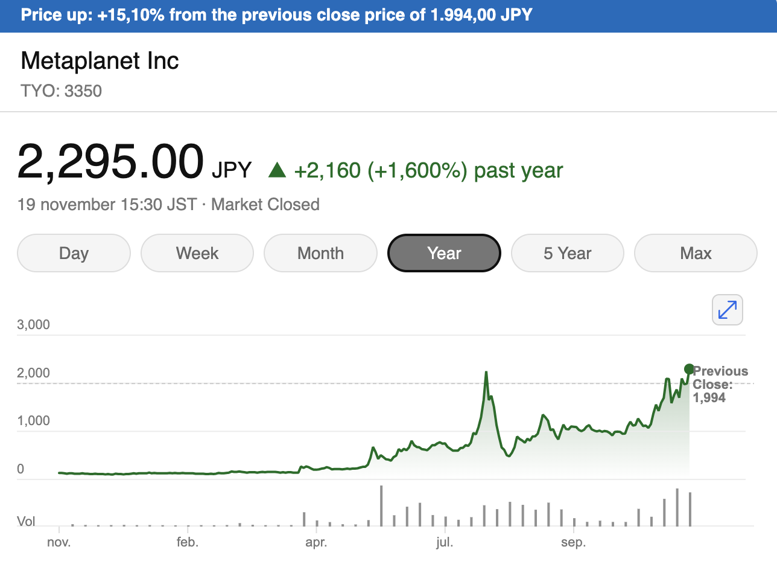Click the 3,000 label on the price axis

34,325
